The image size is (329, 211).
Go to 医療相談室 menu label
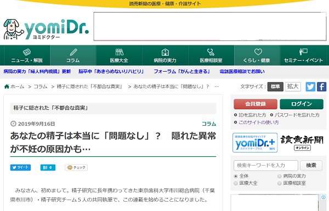211,61
